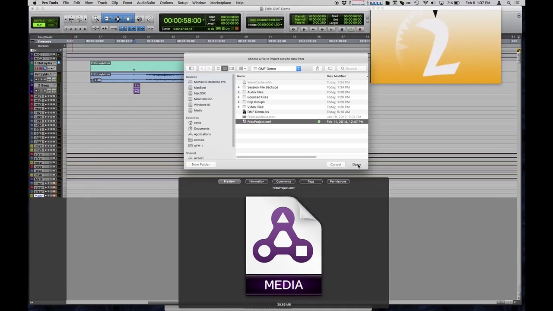The height and width of the screenshot is (311, 553).
Task: Open the Grid value dropdown
Action: click(x=281, y=20)
